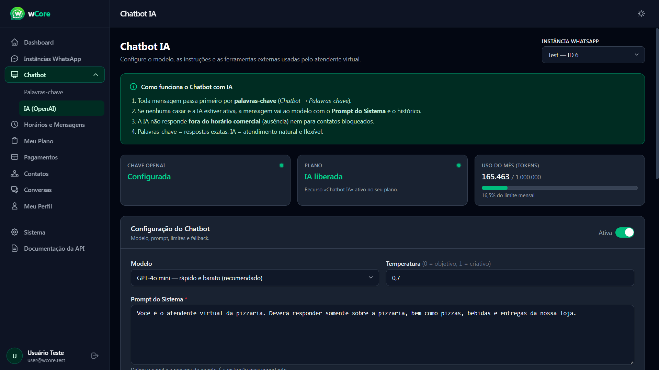Select IA (OpenAI) submenu item

[62, 108]
